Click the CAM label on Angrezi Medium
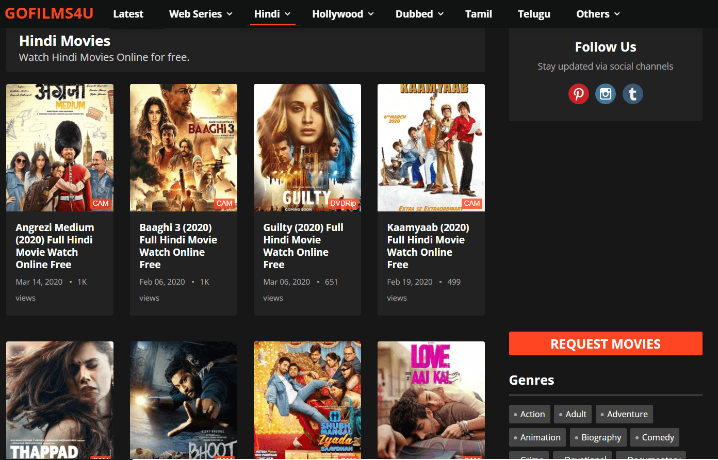The width and height of the screenshot is (718, 460). 101,204
